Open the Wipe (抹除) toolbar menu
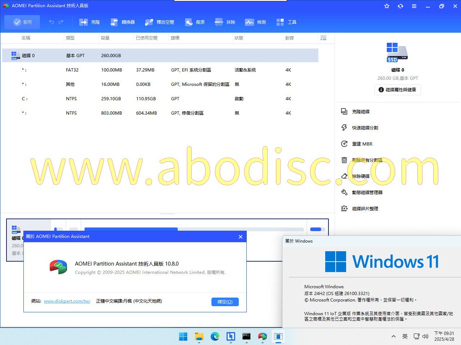461x345 pixels. [x=225, y=22]
